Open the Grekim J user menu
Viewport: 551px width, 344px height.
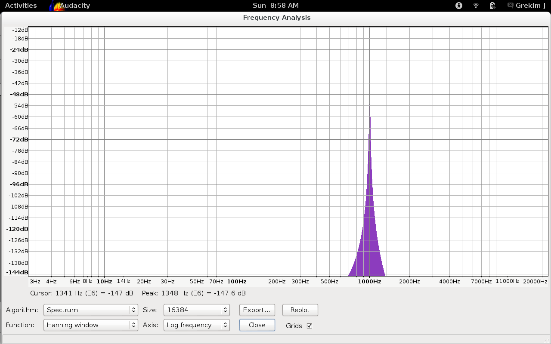(530, 6)
